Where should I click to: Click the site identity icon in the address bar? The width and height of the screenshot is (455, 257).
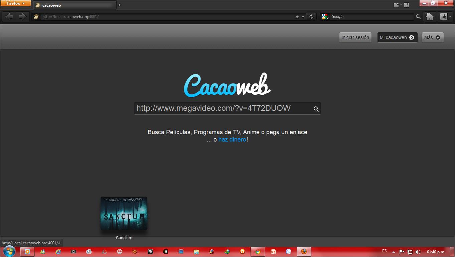point(36,17)
